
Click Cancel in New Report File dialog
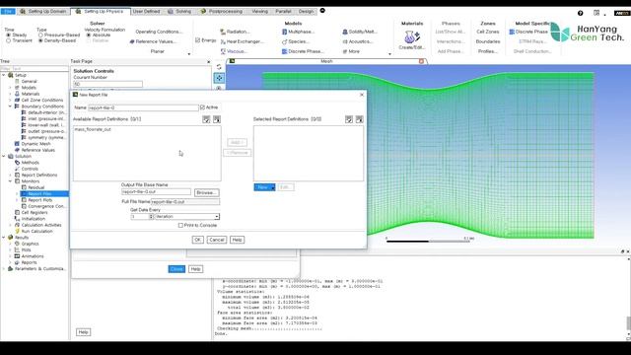pos(217,240)
